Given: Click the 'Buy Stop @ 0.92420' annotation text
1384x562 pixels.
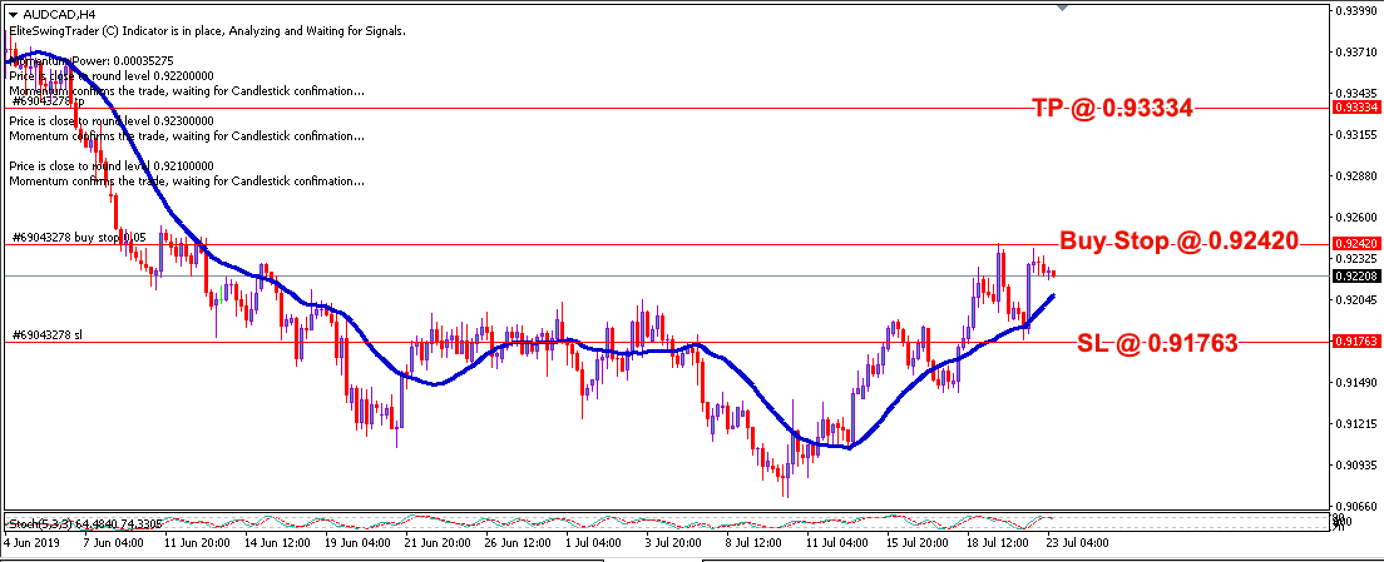Looking at the screenshot, I should click(1179, 240).
